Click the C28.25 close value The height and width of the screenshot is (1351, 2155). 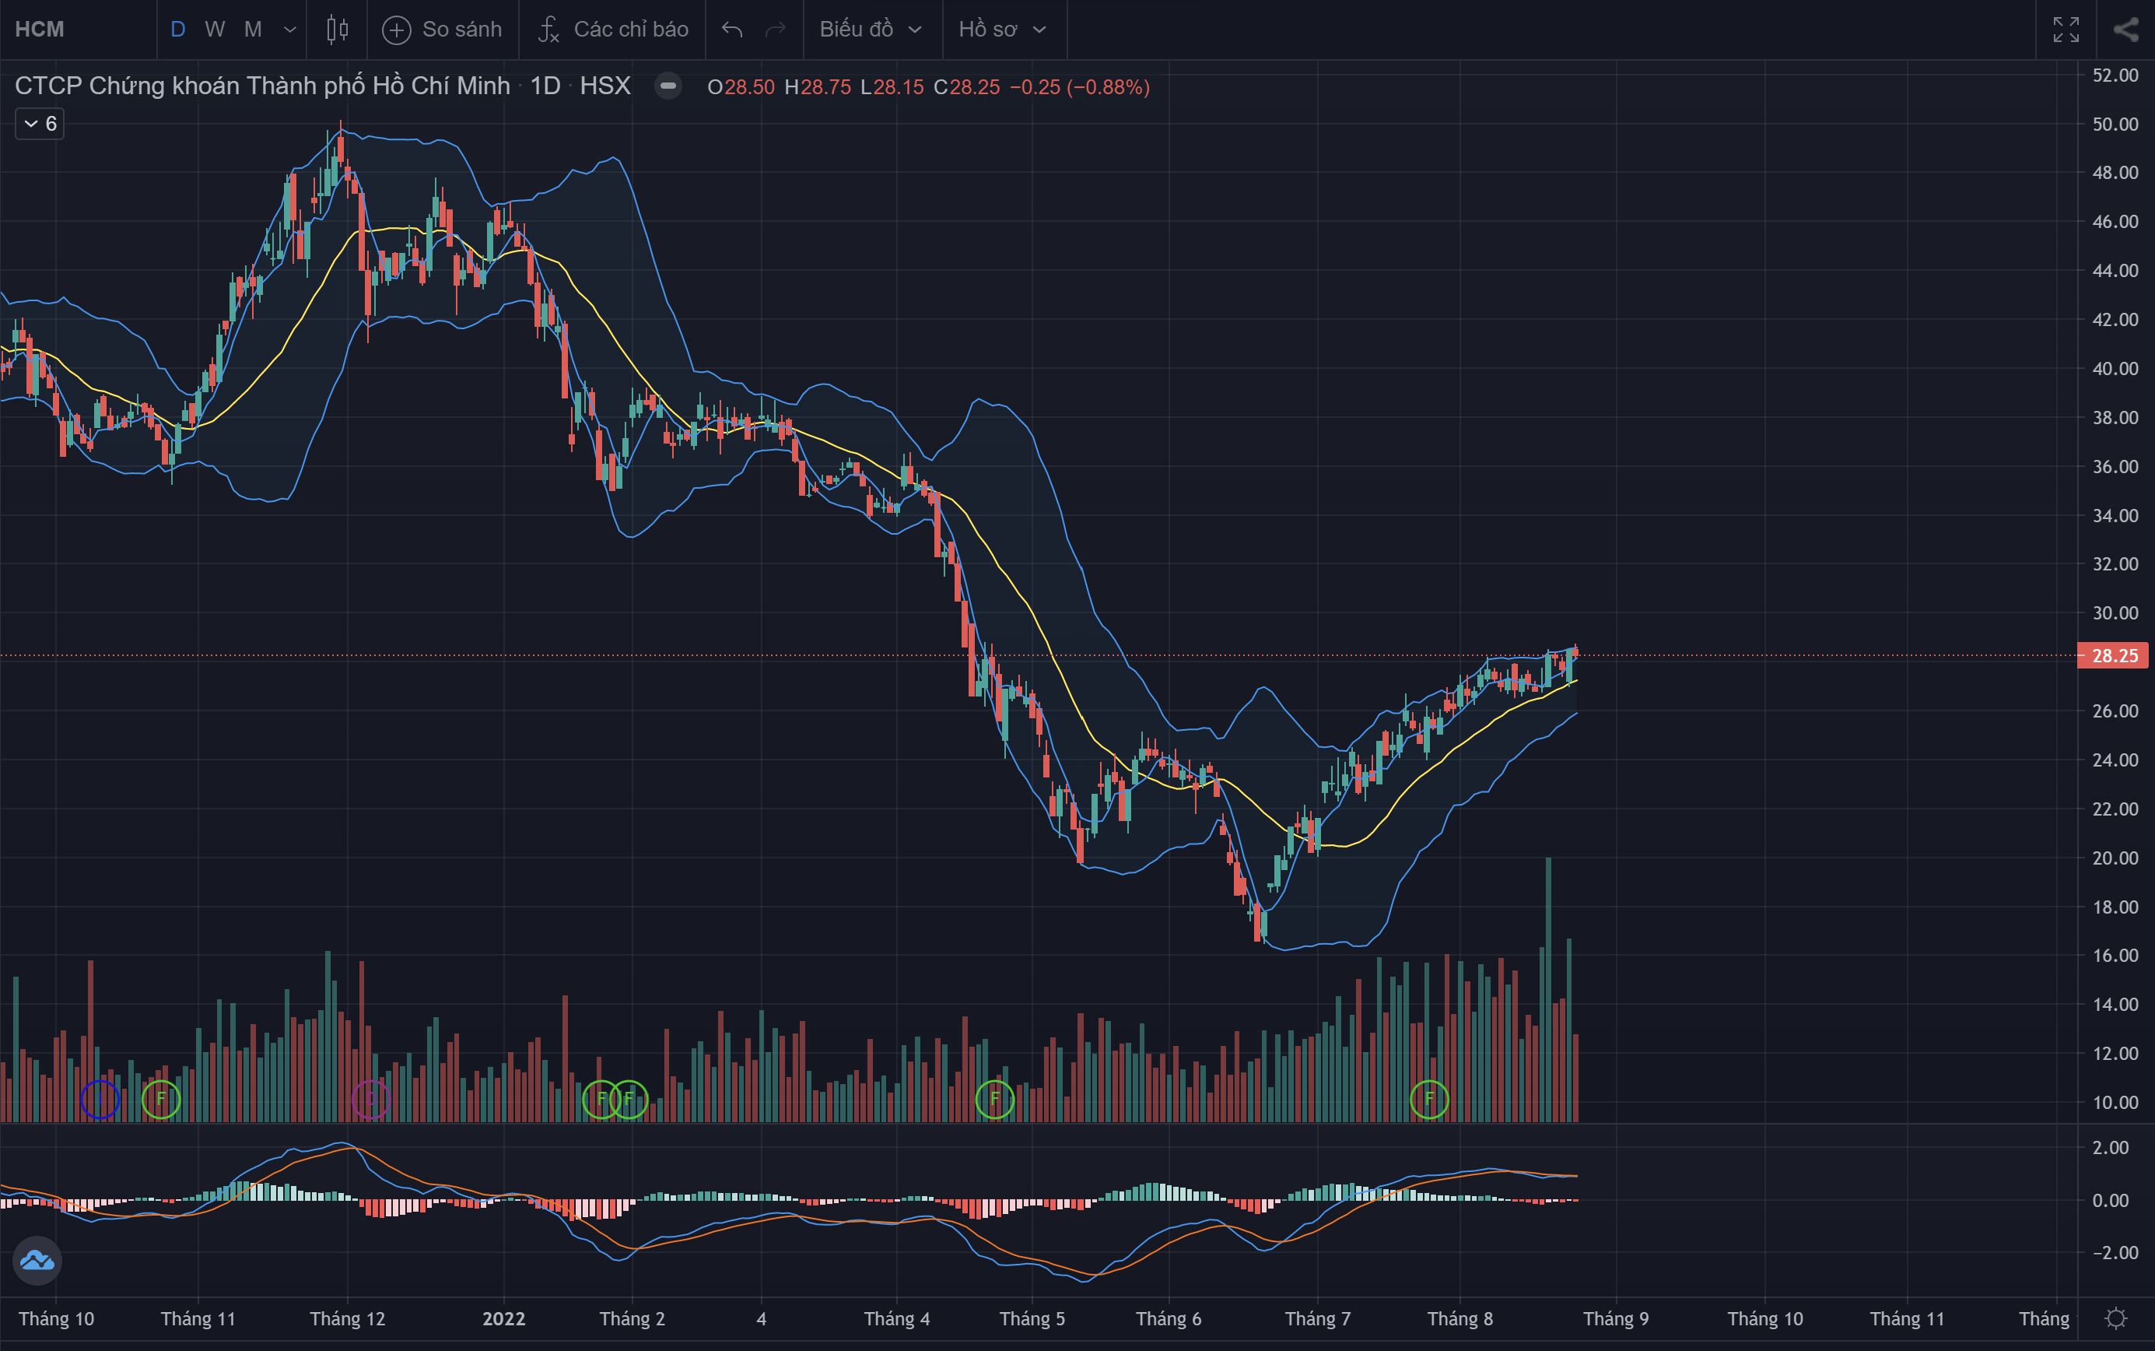click(x=966, y=86)
